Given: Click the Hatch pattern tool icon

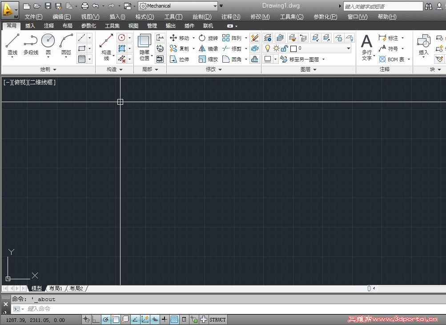Looking at the screenshot, I should 82,59.
